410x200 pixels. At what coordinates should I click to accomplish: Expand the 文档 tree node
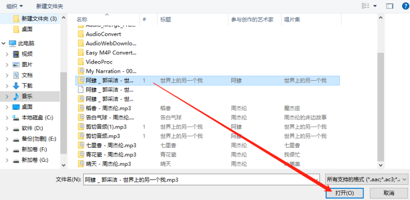(7, 75)
